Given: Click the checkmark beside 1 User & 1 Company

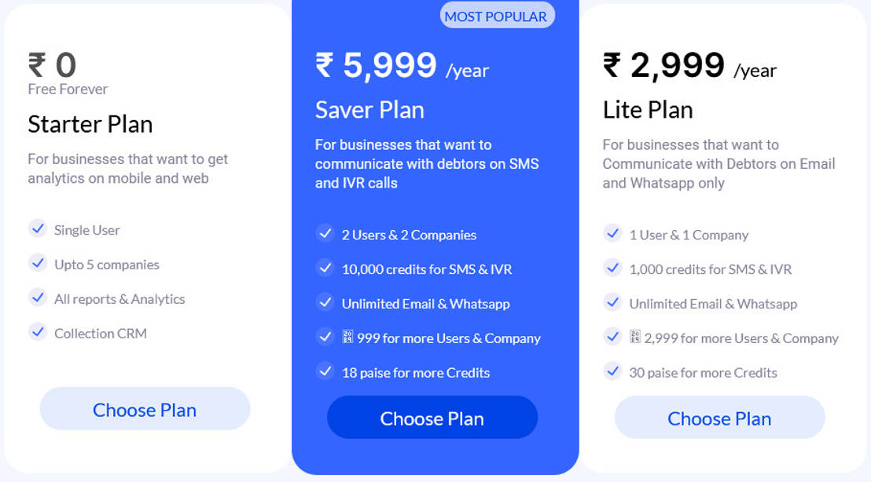Looking at the screenshot, I should pos(612,233).
